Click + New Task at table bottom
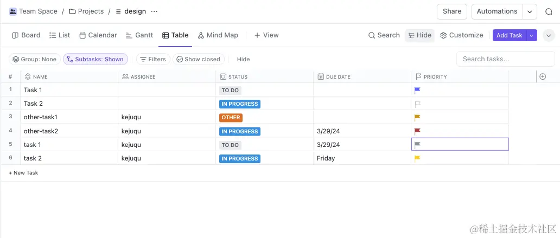Screen dimensions: 560x238 (x=23, y=173)
